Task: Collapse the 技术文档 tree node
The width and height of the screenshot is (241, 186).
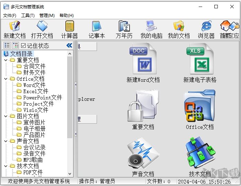Action: click(x=6, y=166)
